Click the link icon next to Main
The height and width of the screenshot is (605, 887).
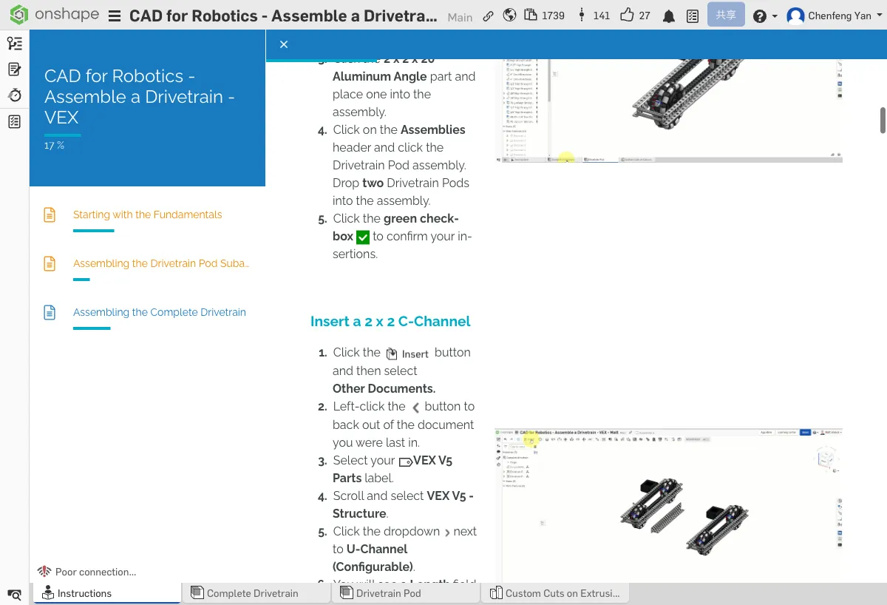click(x=489, y=16)
